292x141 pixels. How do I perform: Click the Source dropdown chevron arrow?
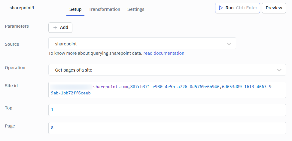click(x=229, y=44)
